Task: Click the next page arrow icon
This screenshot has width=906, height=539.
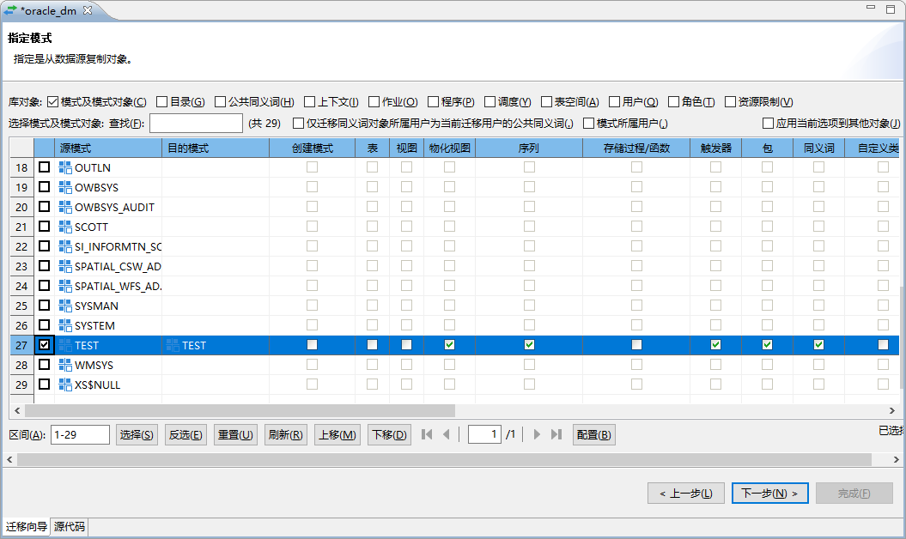Action: click(537, 434)
